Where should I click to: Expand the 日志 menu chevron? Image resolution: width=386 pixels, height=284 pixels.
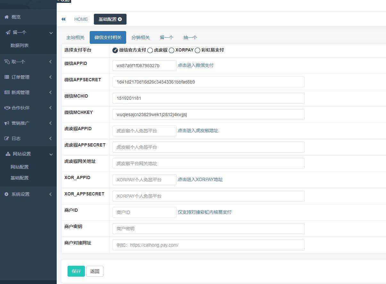(50, 138)
